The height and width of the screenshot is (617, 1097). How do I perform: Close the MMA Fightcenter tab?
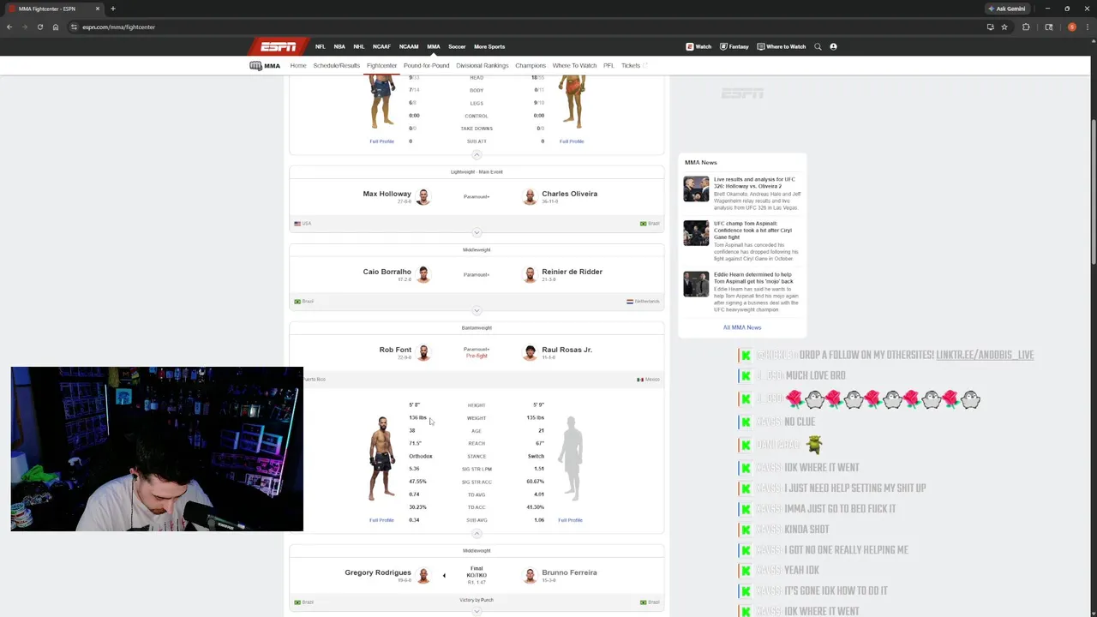point(98,9)
